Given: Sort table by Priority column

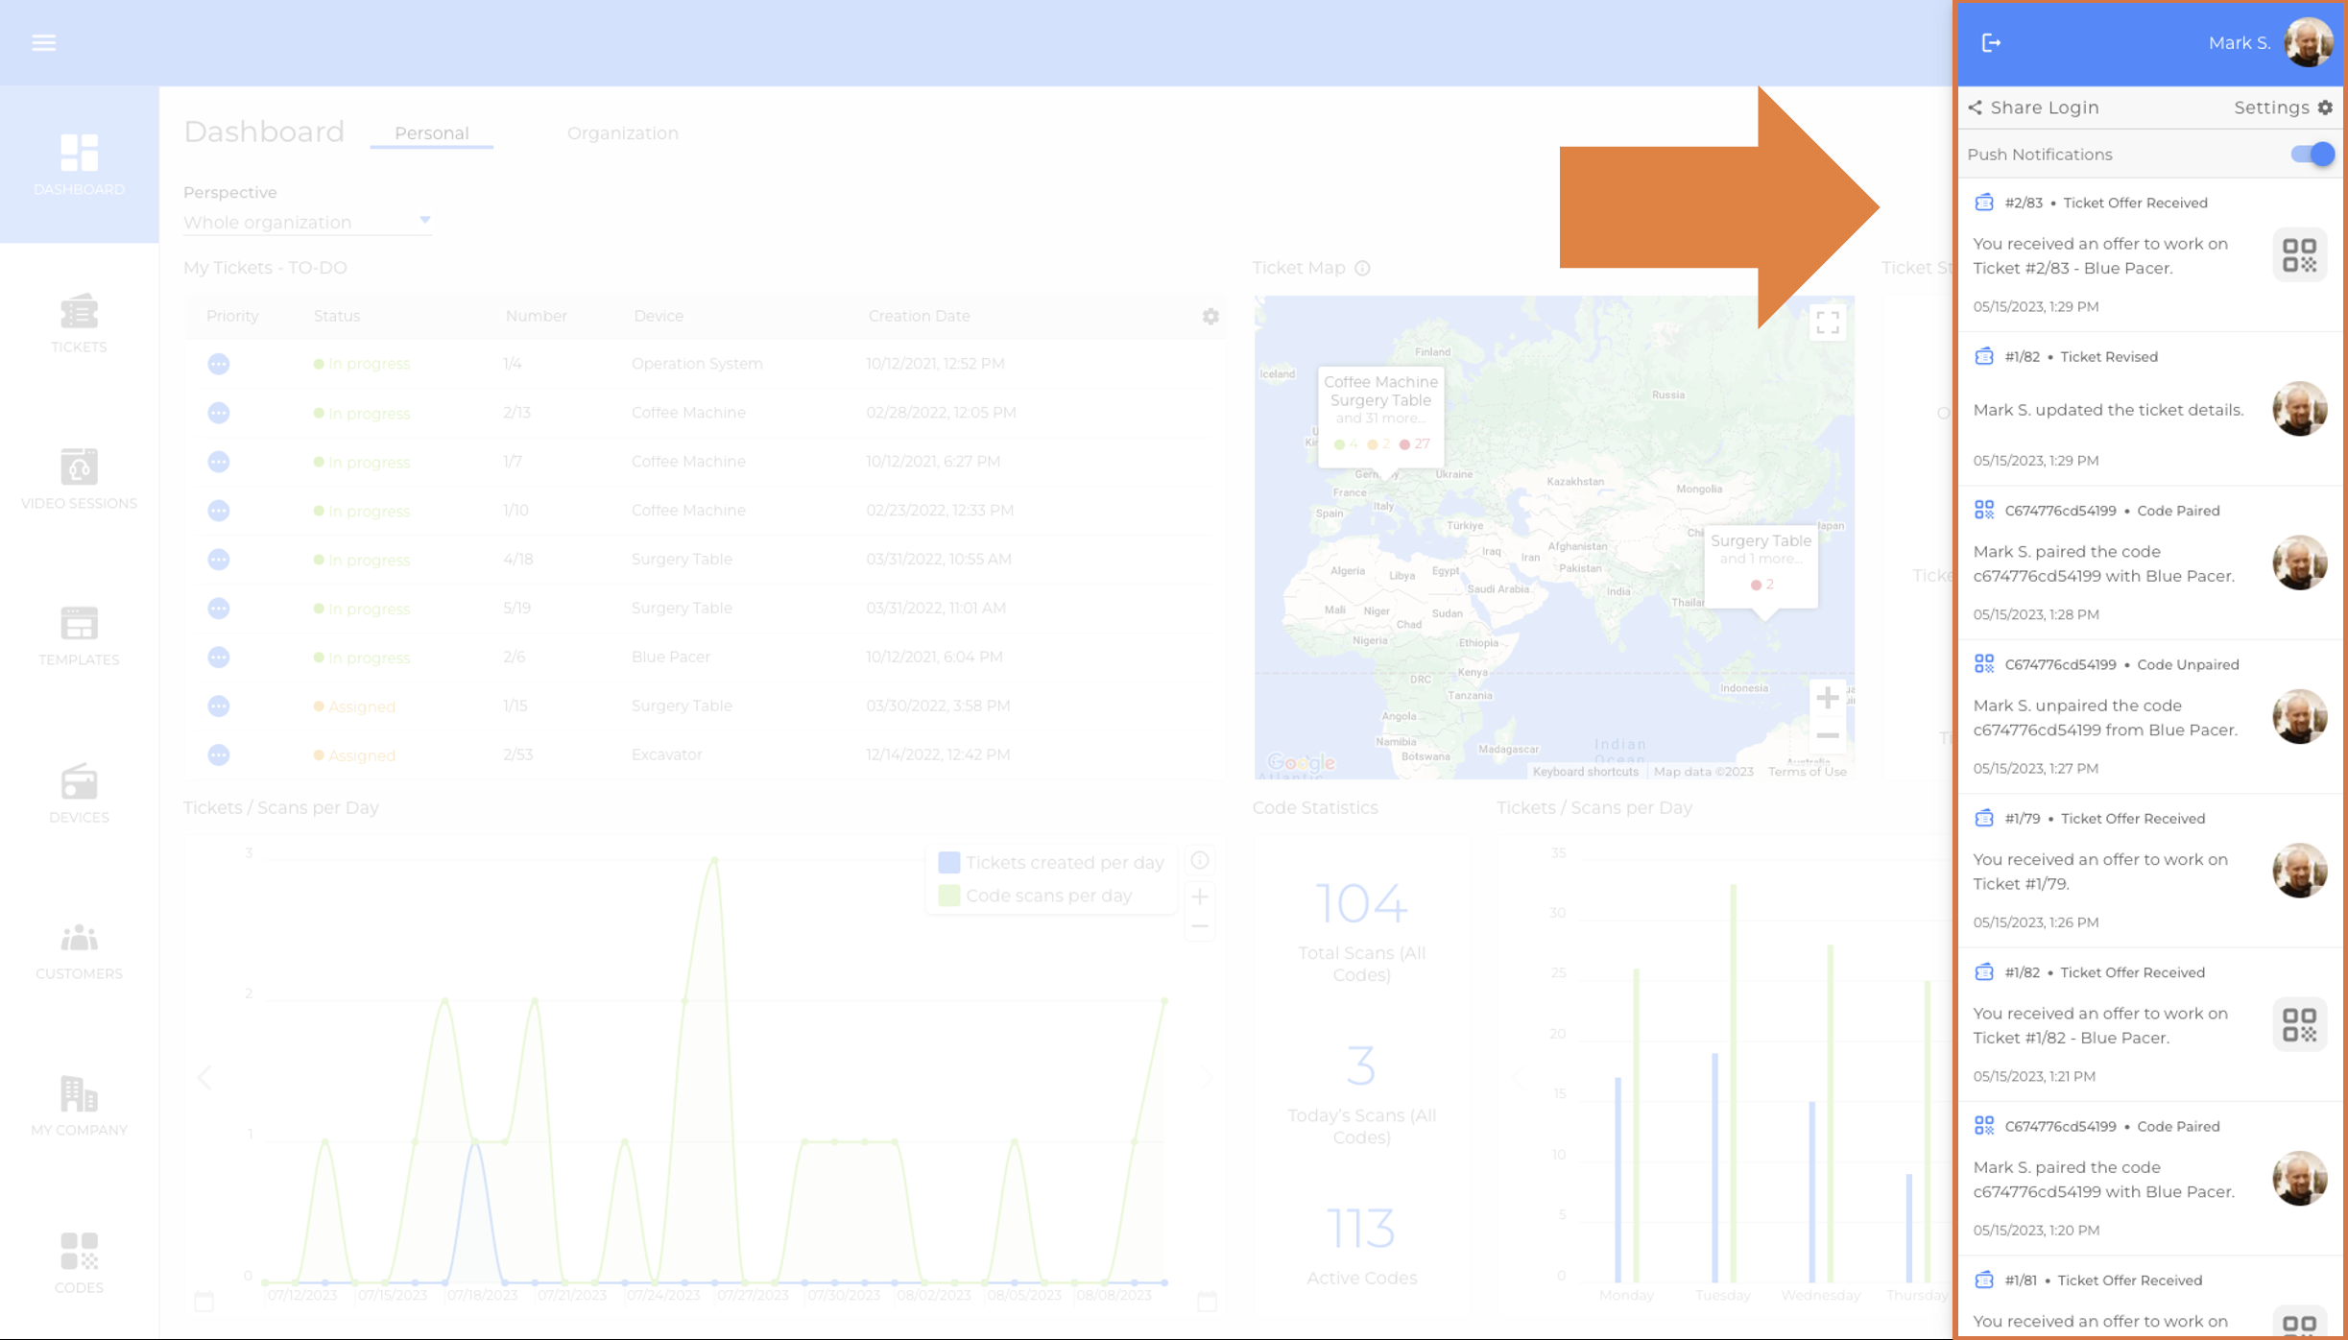Looking at the screenshot, I should click(232, 316).
